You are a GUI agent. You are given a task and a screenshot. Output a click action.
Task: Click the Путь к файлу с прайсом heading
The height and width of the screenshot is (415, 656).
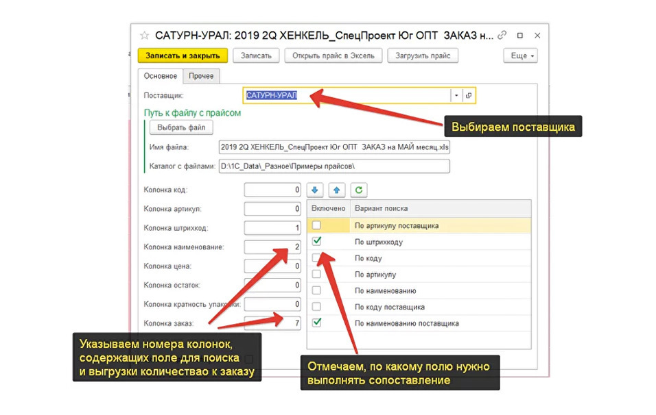click(192, 113)
